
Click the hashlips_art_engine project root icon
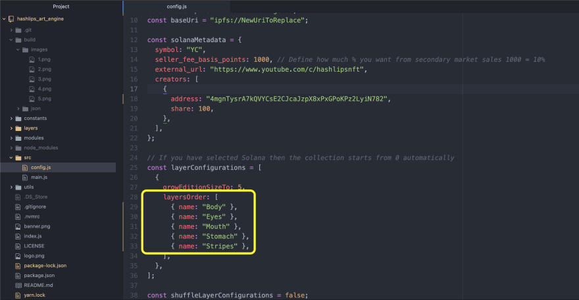click(11, 19)
